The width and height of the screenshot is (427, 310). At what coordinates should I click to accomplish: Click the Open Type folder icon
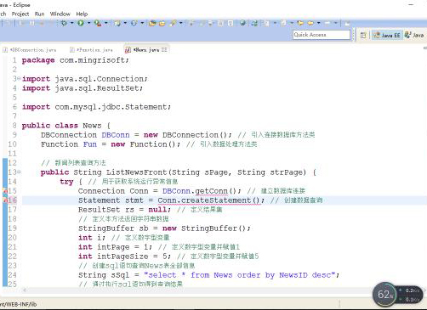152,24
